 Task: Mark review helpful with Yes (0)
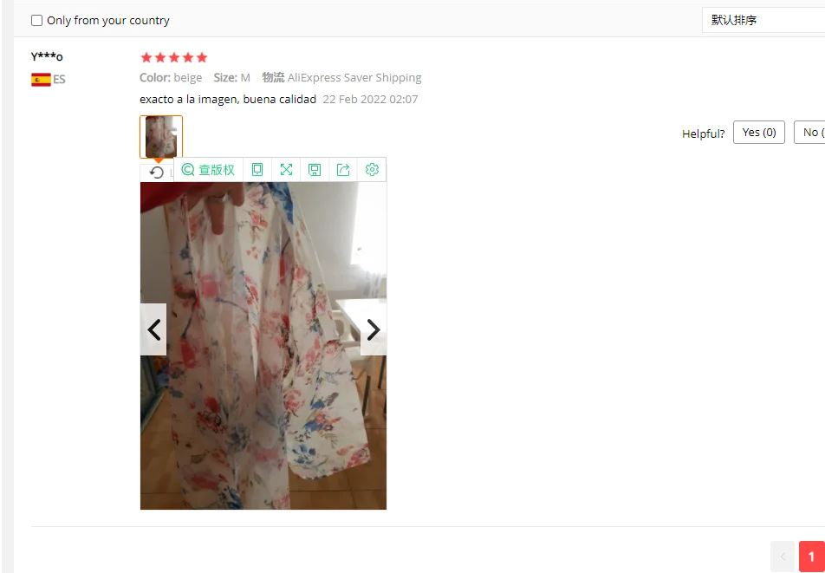[x=759, y=132]
